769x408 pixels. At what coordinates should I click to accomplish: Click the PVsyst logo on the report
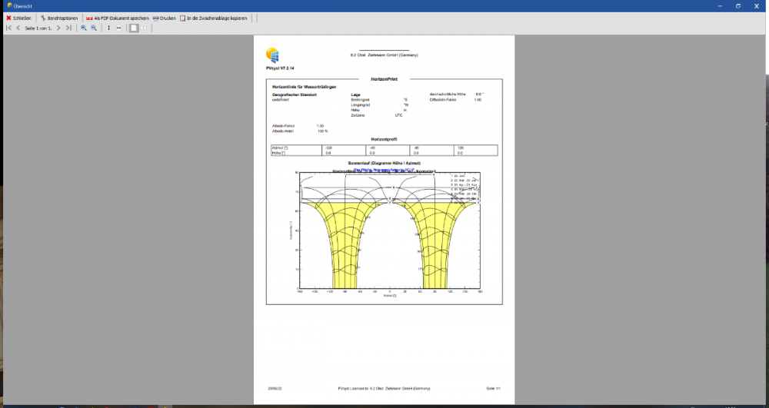[272, 55]
